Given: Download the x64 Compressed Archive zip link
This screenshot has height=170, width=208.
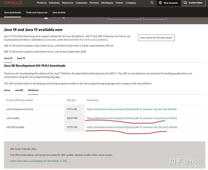Looking at the screenshot, I should coord(126,109).
